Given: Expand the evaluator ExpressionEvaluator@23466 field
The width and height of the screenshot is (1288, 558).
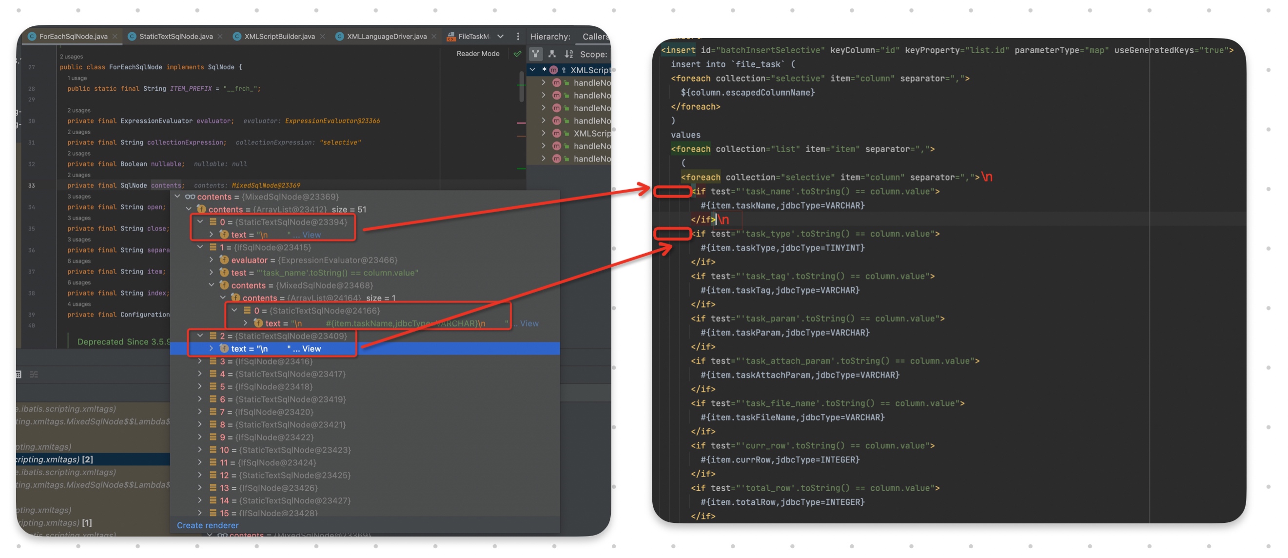Looking at the screenshot, I should point(212,259).
